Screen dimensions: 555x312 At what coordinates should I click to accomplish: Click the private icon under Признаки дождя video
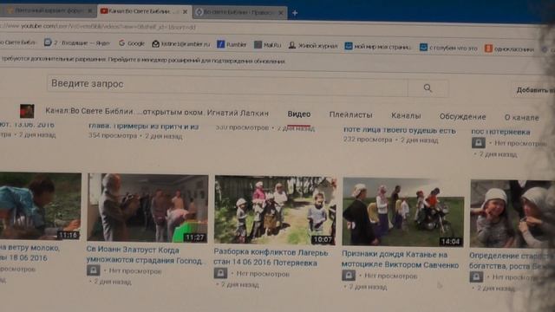point(349,276)
